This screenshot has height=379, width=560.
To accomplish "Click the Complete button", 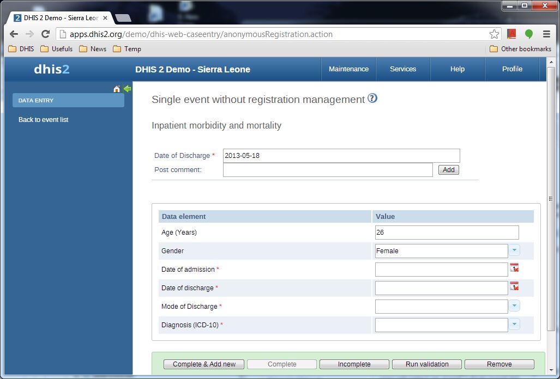I will click(282, 364).
